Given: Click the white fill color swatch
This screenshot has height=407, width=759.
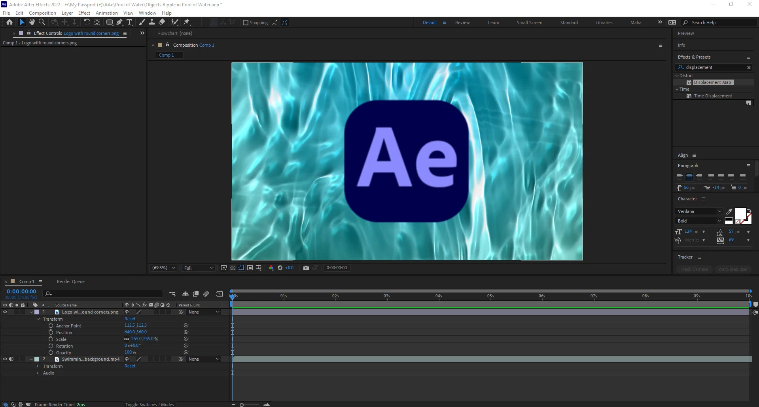Looking at the screenshot, I should [x=740, y=214].
